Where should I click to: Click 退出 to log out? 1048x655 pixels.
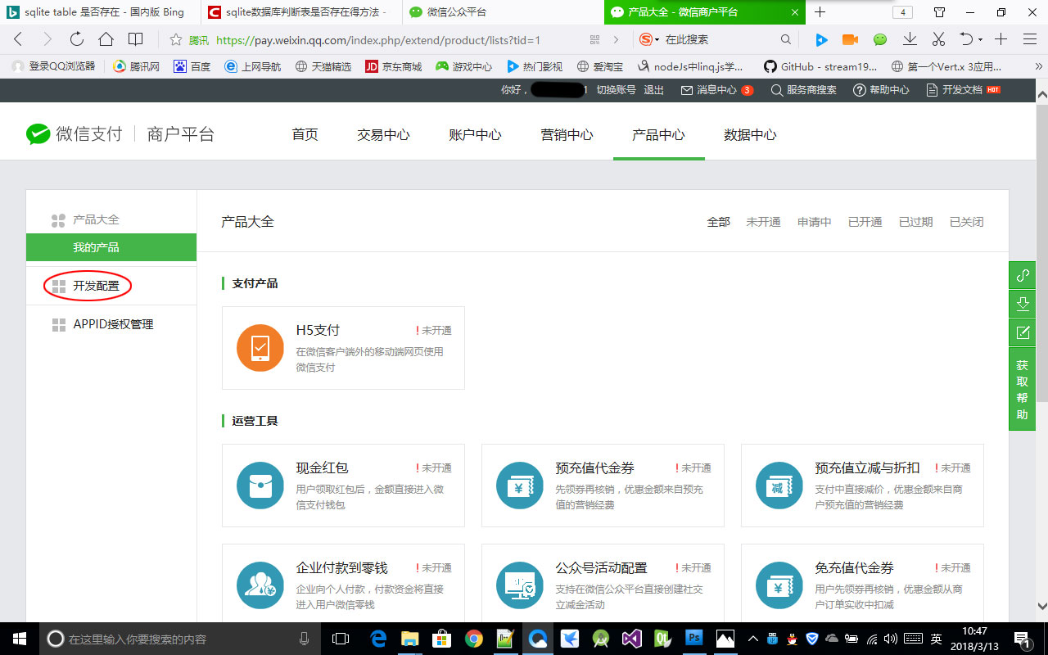click(653, 90)
